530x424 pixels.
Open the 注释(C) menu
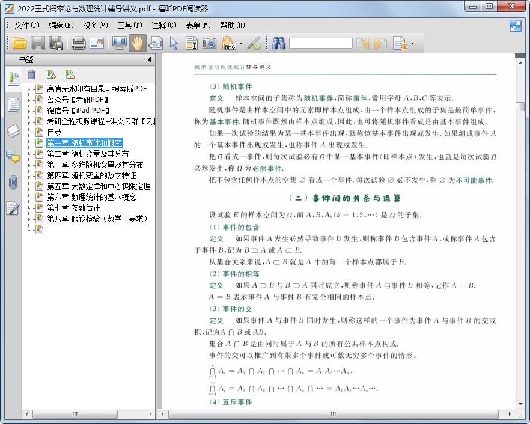tap(164, 25)
